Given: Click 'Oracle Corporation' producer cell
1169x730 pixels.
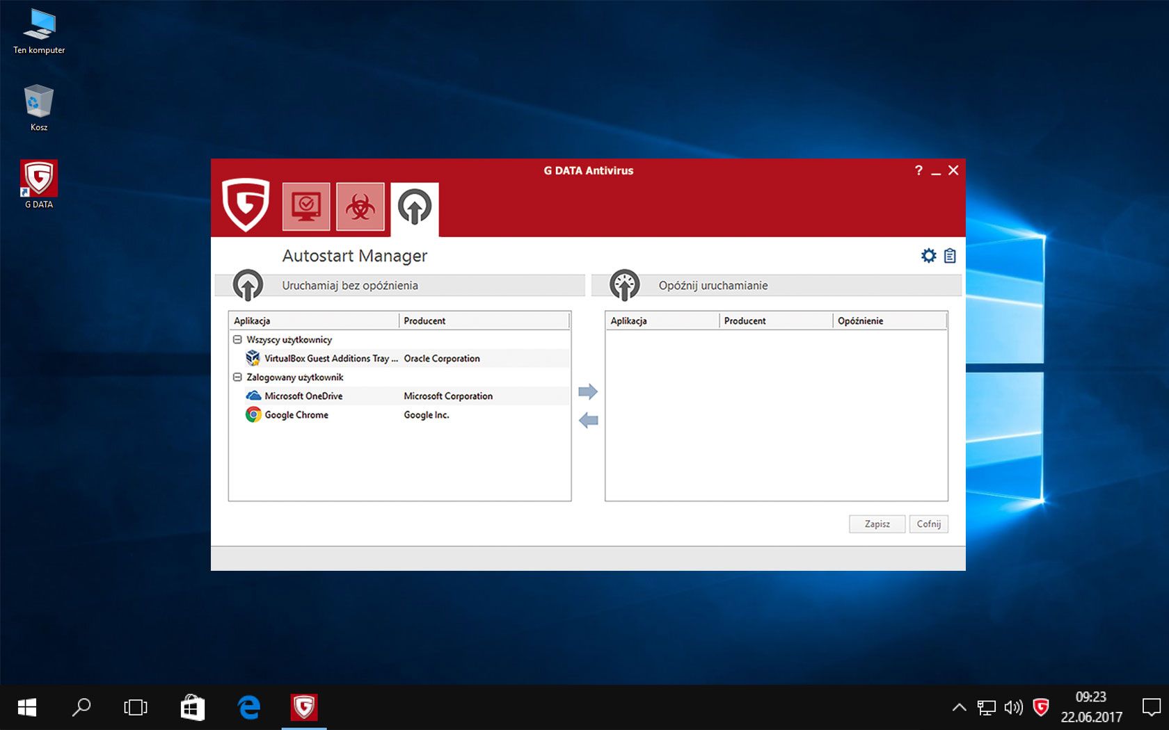Looking at the screenshot, I should 442,359.
